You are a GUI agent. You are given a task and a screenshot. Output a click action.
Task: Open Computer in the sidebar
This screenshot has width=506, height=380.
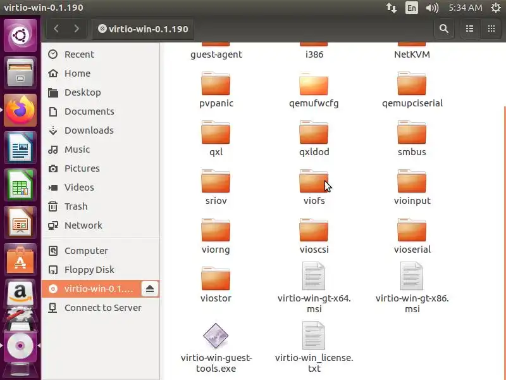101,251
